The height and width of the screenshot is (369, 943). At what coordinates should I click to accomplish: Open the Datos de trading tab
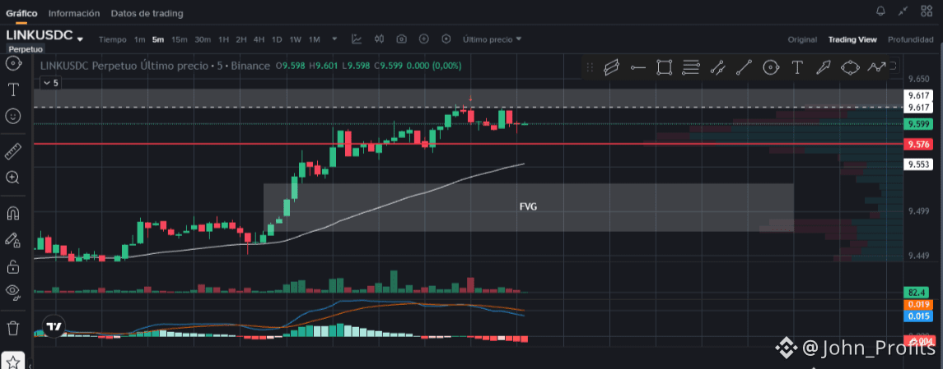[147, 12]
